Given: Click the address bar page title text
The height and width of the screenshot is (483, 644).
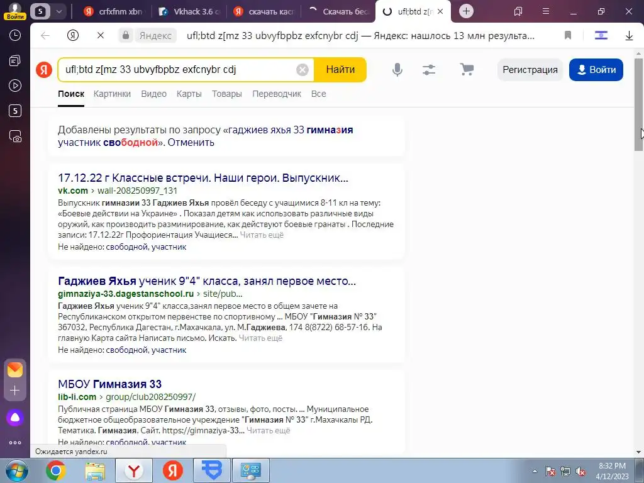Looking at the screenshot, I should pos(360,36).
